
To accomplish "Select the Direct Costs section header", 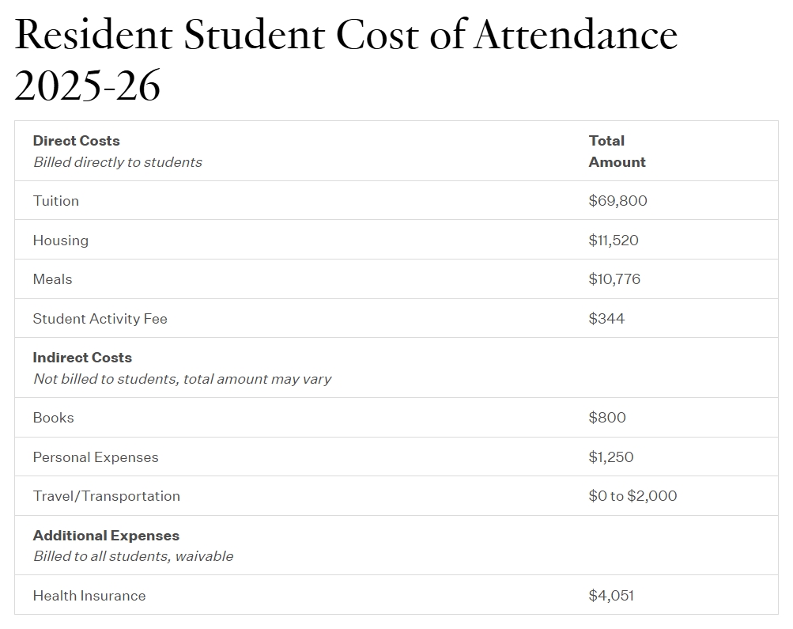I will pos(77,141).
